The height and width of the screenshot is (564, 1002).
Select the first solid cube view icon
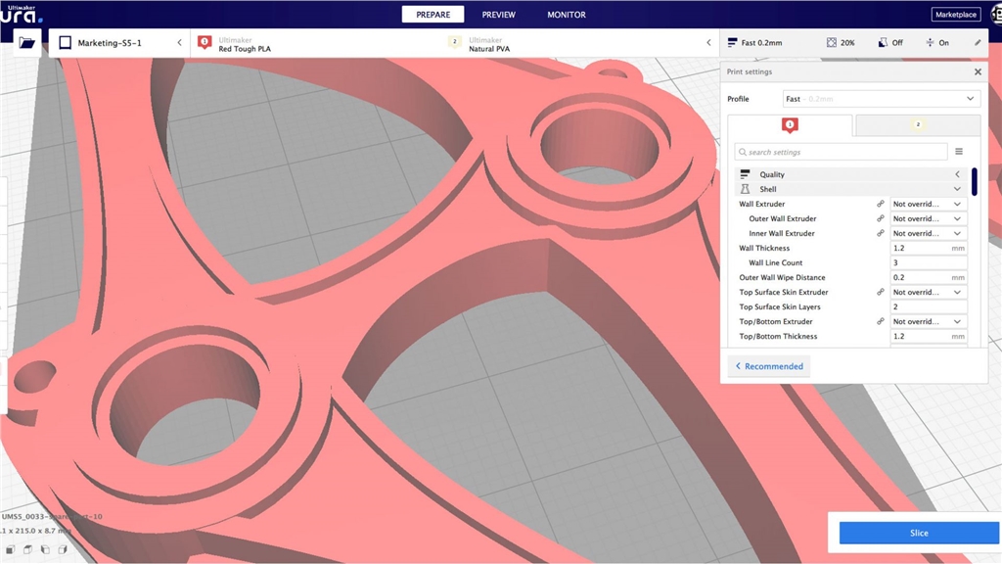click(x=9, y=550)
